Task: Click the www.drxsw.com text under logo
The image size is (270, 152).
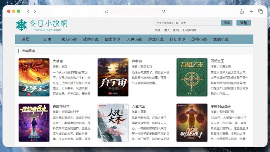Action: 48,30
